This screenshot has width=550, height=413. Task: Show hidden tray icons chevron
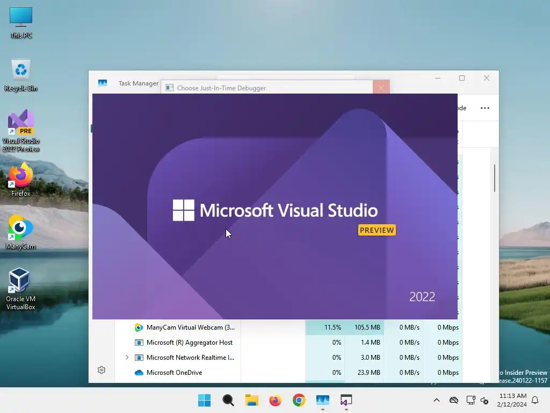tap(436, 400)
